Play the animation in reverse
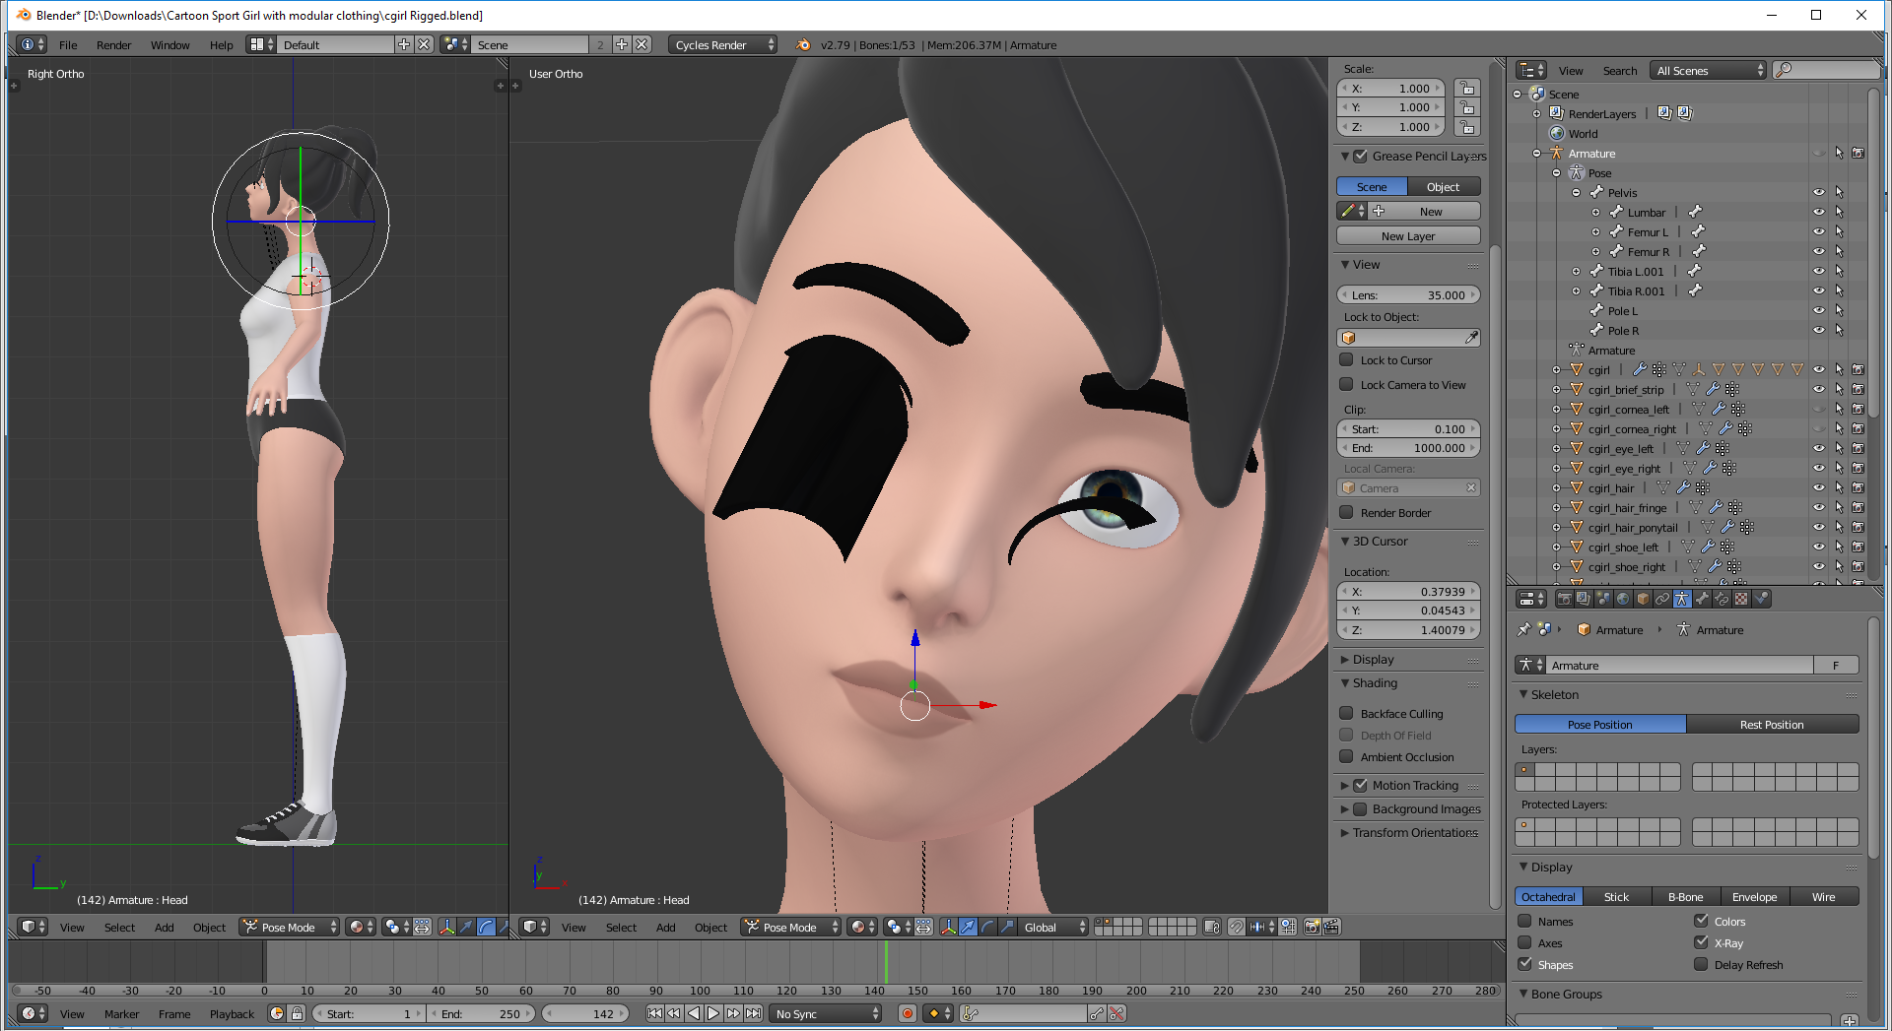This screenshot has width=1892, height=1031. (694, 1013)
